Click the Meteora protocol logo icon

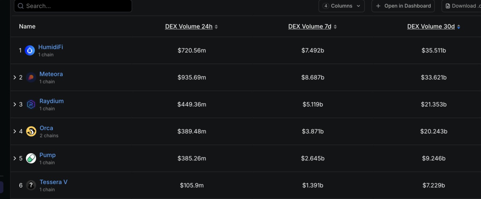31,77
